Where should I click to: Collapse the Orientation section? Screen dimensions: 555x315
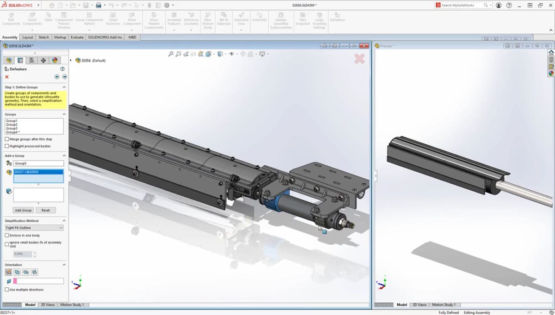(64, 265)
